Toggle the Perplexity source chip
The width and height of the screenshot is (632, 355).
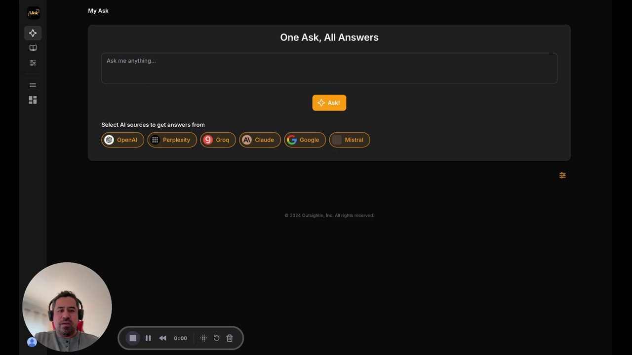172,140
